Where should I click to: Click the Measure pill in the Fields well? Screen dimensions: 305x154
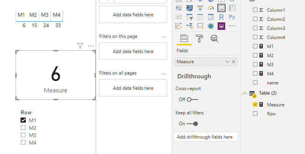pyautogui.click(x=206, y=62)
